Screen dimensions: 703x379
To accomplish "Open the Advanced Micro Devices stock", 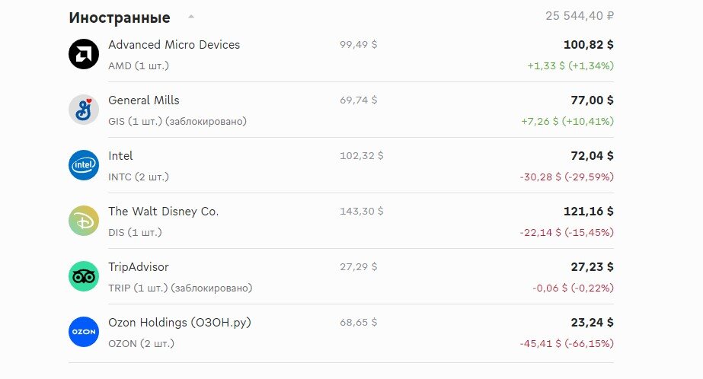I will click(x=174, y=45).
